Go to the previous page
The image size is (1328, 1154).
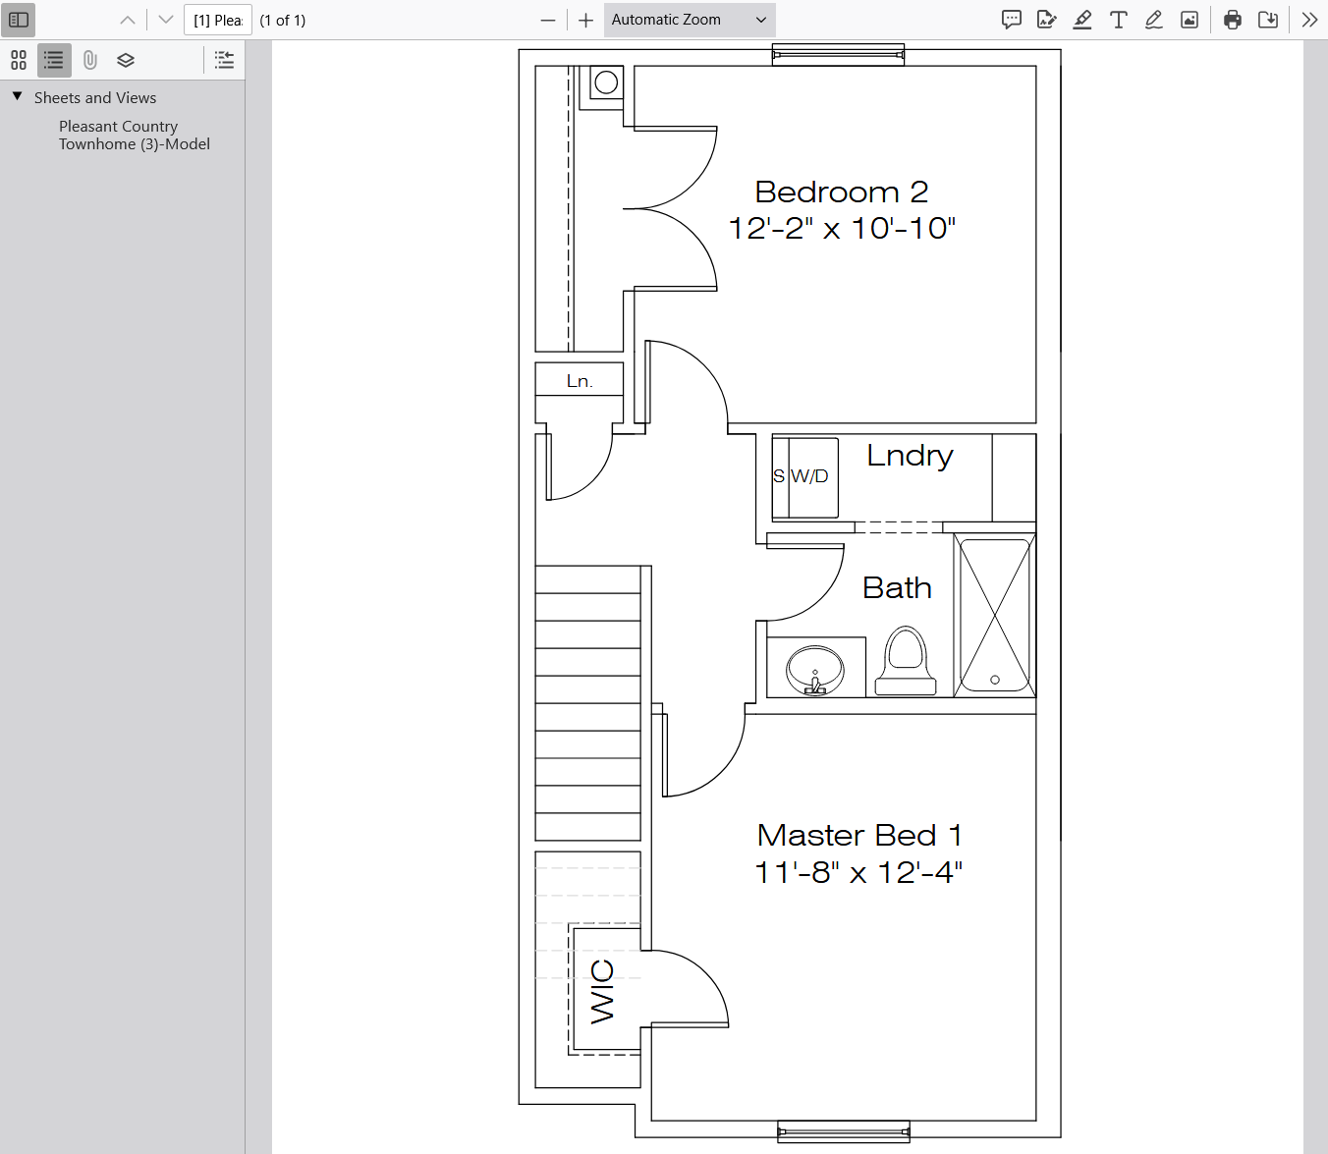tap(128, 20)
